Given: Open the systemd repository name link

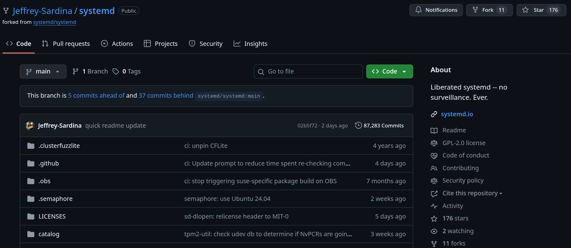Looking at the screenshot, I should coord(97,11).
